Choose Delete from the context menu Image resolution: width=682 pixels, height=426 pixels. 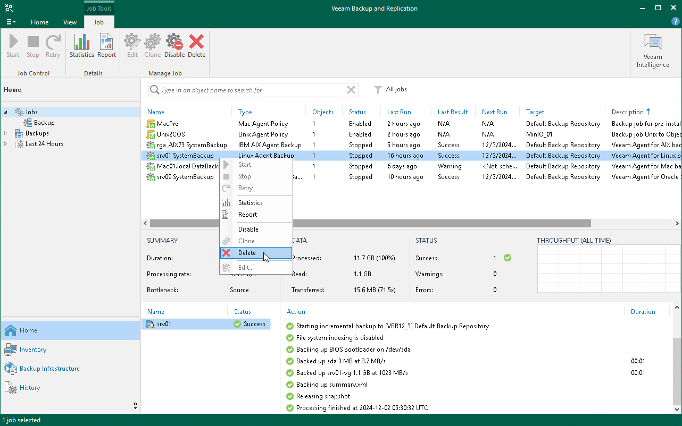pyautogui.click(x=247, y=253)
